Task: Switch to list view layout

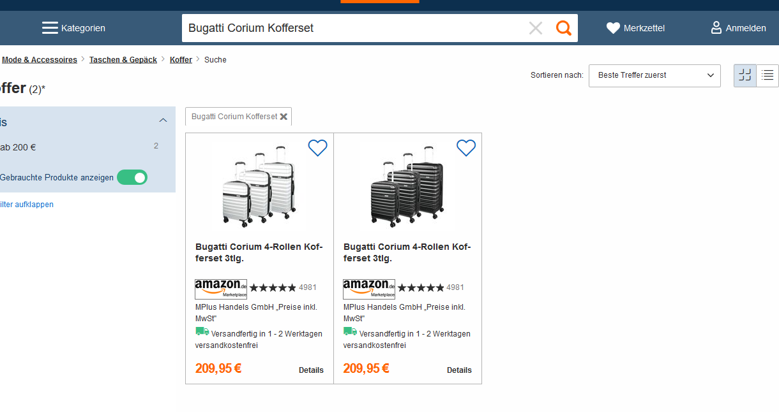Action: pyautogui.click(x=768, y=75)
